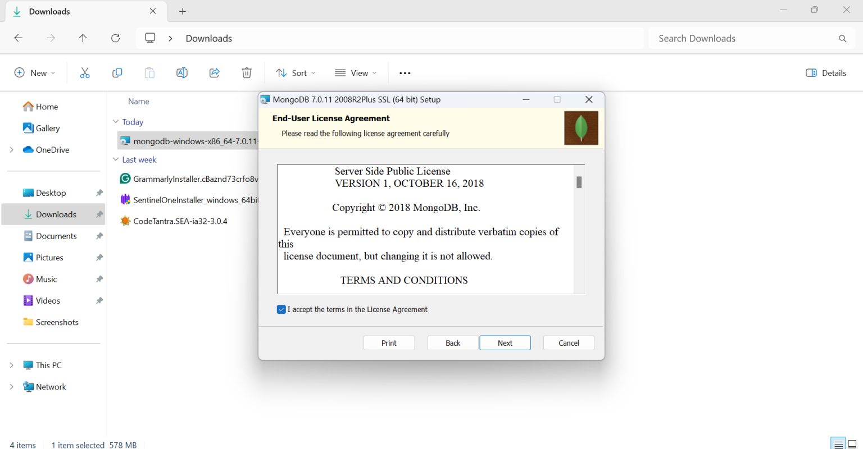Click the Copy icon in toolbar
Viewport: 863px width, 449px height.
coord(117,73)
